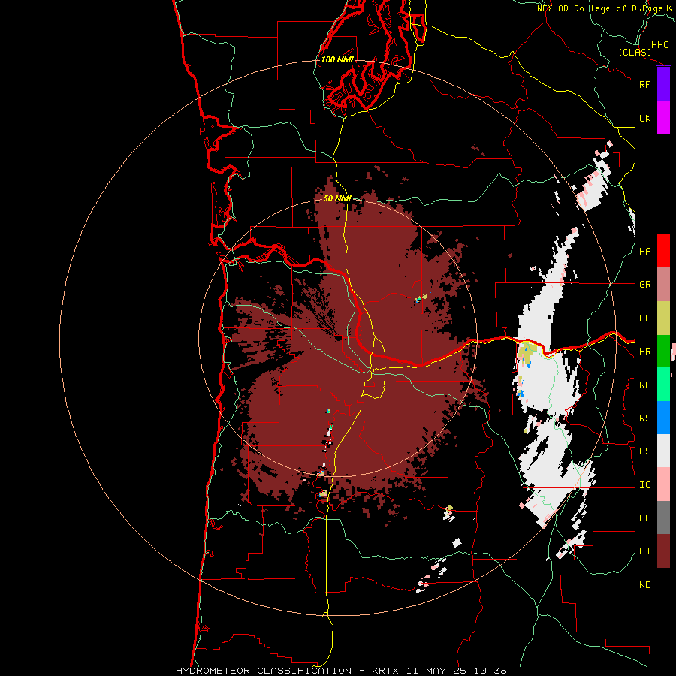Click the HYDROMETEOR CLASSIFICATION title text
Image resolution: width=676 pixels, height=676 pixels.
point(264,671)
